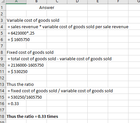Viewport: 140px width, 123px height.
Task: Select column D header
Action: (77, 2)
